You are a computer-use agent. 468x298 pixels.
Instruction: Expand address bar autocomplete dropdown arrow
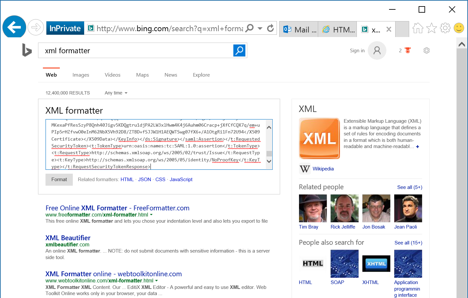coord(260,28)
